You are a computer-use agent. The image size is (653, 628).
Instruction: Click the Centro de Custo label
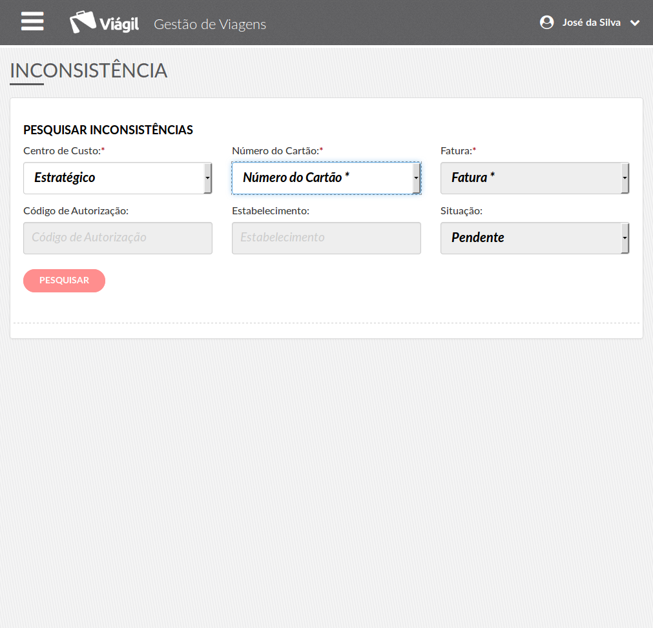point(64,150)
